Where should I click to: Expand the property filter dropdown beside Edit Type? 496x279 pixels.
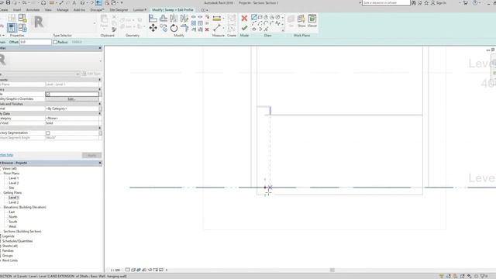[x=77, y=74]
